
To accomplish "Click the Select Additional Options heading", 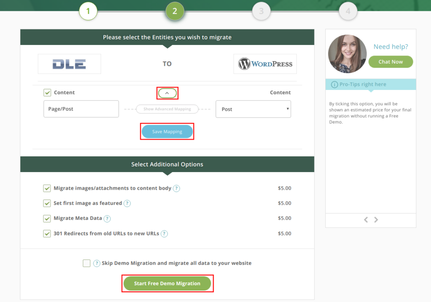I will [x=167, y=164].
